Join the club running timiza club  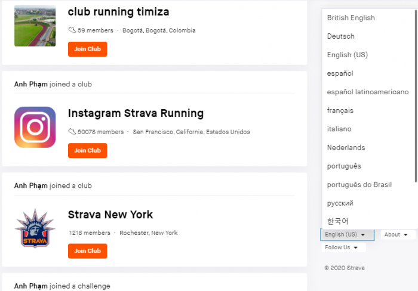pos(87,49)
